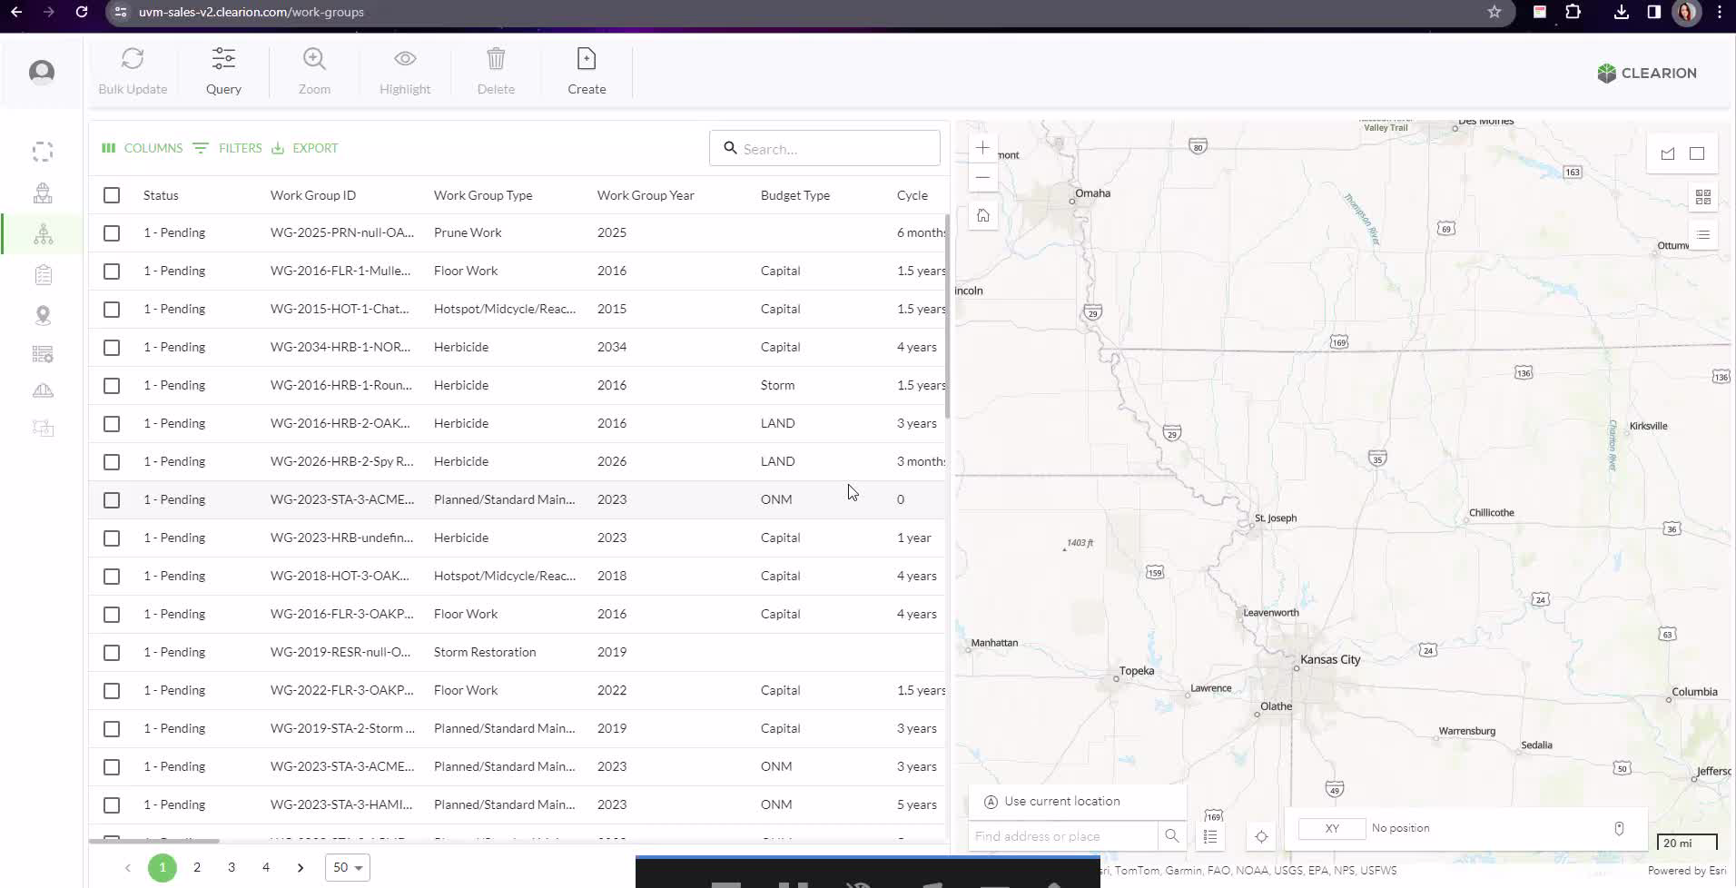Open the Query tool in toolbar
Image resolution: width=1736 pixels, height=888 pixels.
click(x=223, y=71)
